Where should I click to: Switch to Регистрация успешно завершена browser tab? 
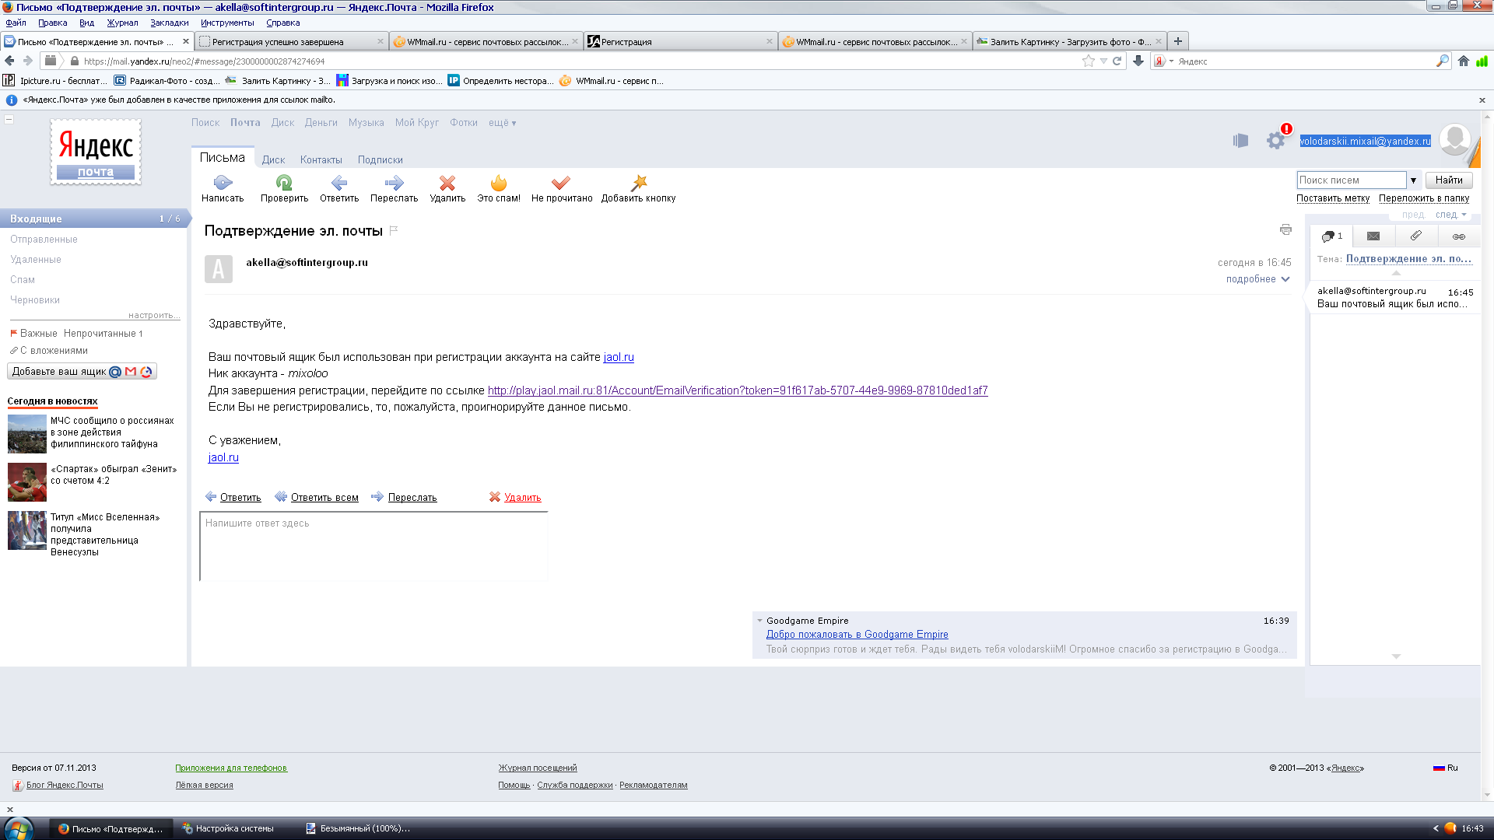pyautogui.click(x=291, y=41)
